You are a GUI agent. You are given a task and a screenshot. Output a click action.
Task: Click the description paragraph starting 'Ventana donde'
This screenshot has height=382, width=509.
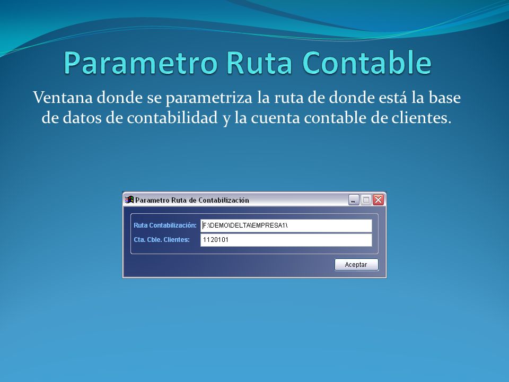(247, 108)
